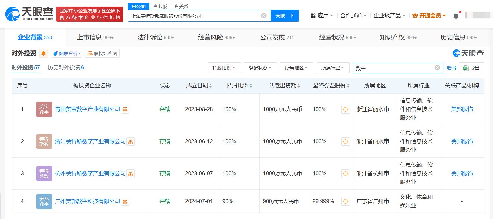Export the table with 导出
This screenshot has height=219, width=493.
471,68
